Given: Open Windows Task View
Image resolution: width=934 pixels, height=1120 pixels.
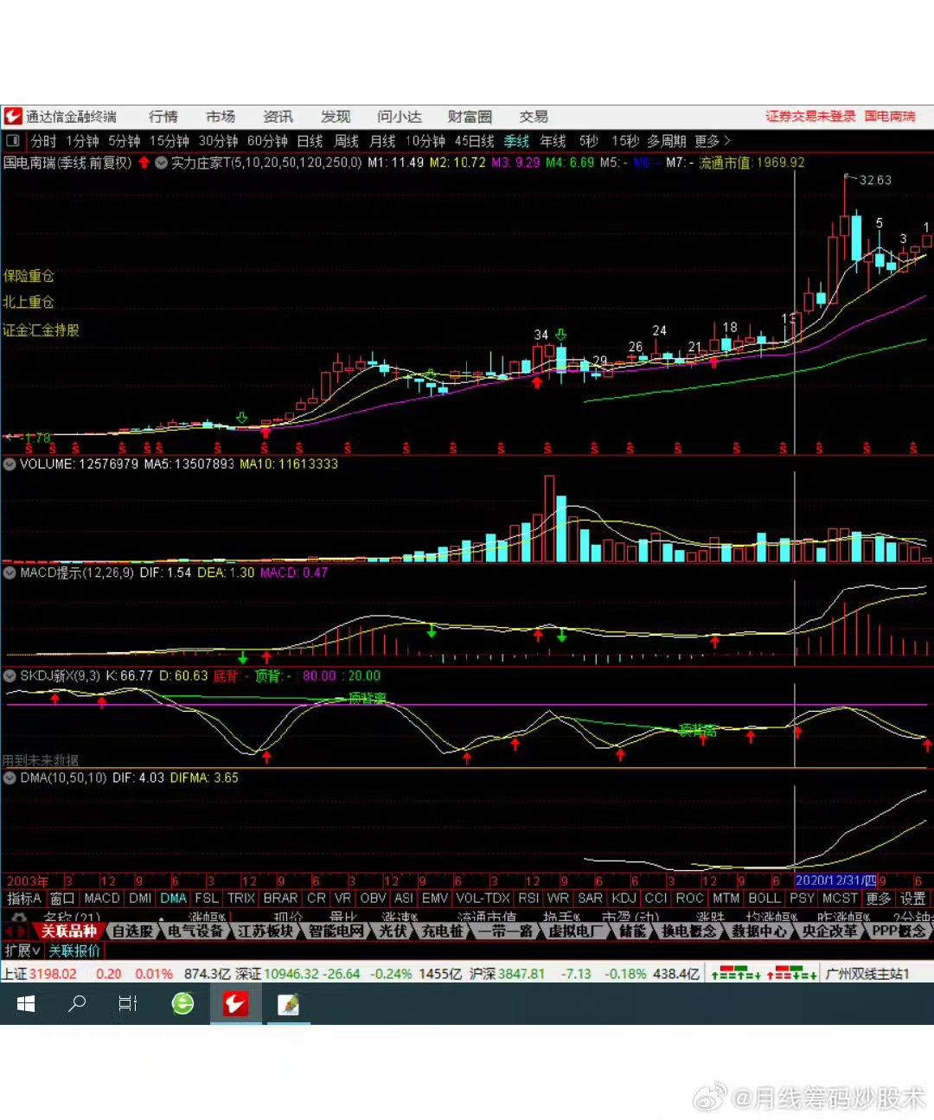Looking at the screenshot, I should coord(128,1003).
